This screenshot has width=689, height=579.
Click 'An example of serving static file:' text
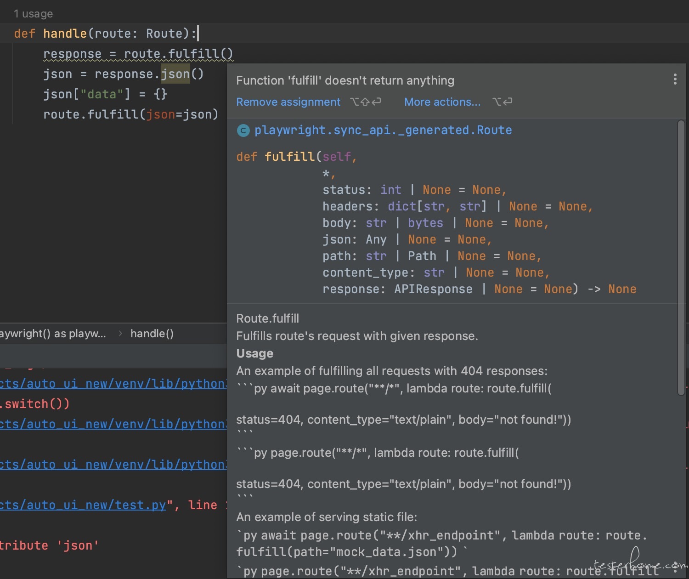(x=327, y=517)
